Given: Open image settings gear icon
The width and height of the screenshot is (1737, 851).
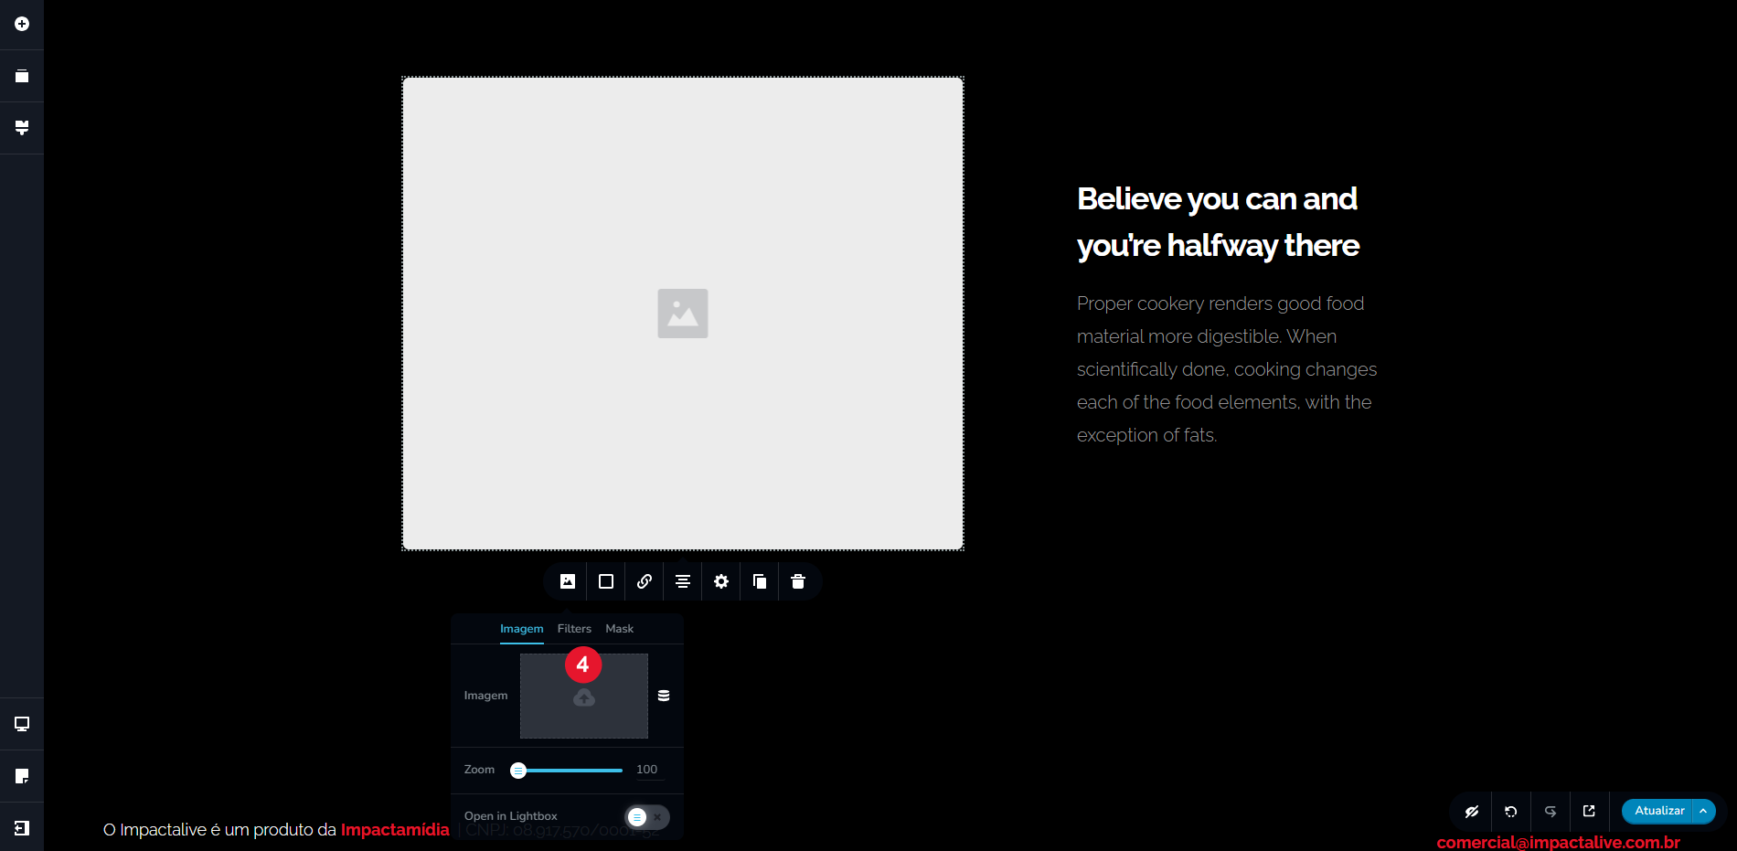Looking at the screenshot, I should point(721,581).
